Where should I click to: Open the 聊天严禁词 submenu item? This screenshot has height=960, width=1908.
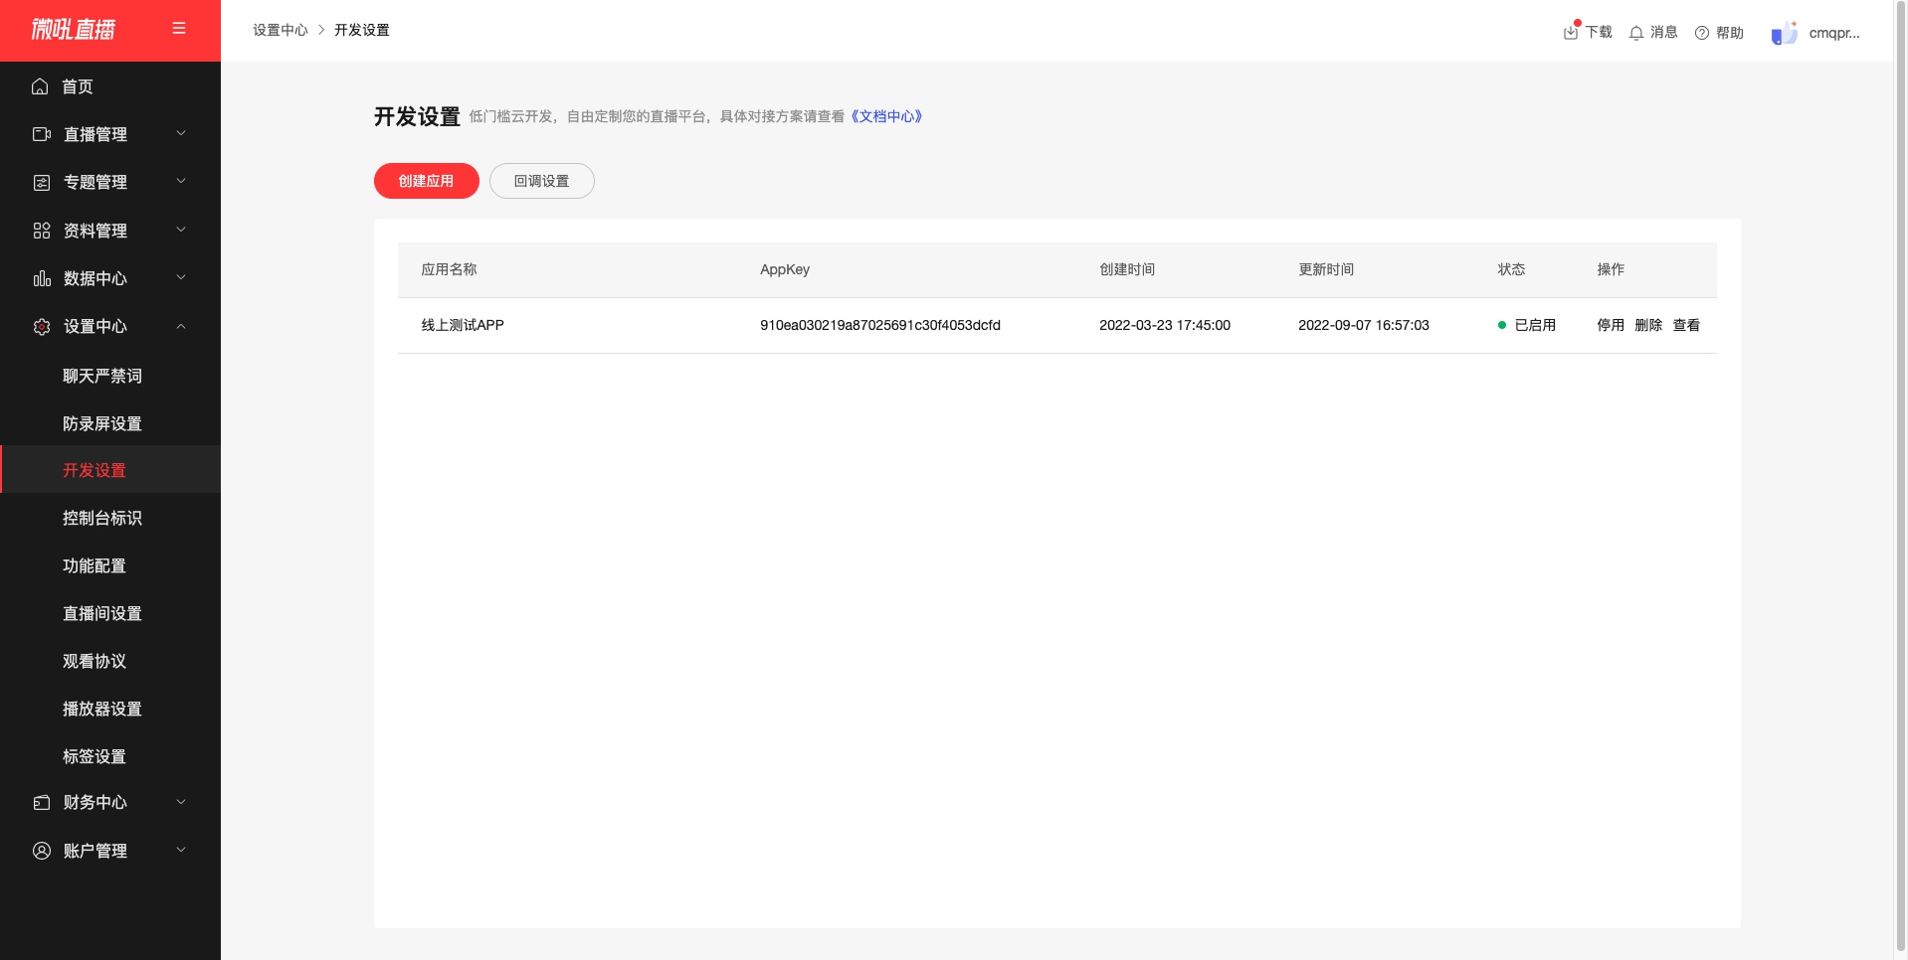(102, 376)
